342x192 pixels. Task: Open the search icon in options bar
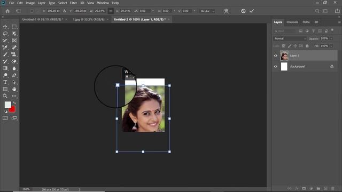click(x=317, y=11)
